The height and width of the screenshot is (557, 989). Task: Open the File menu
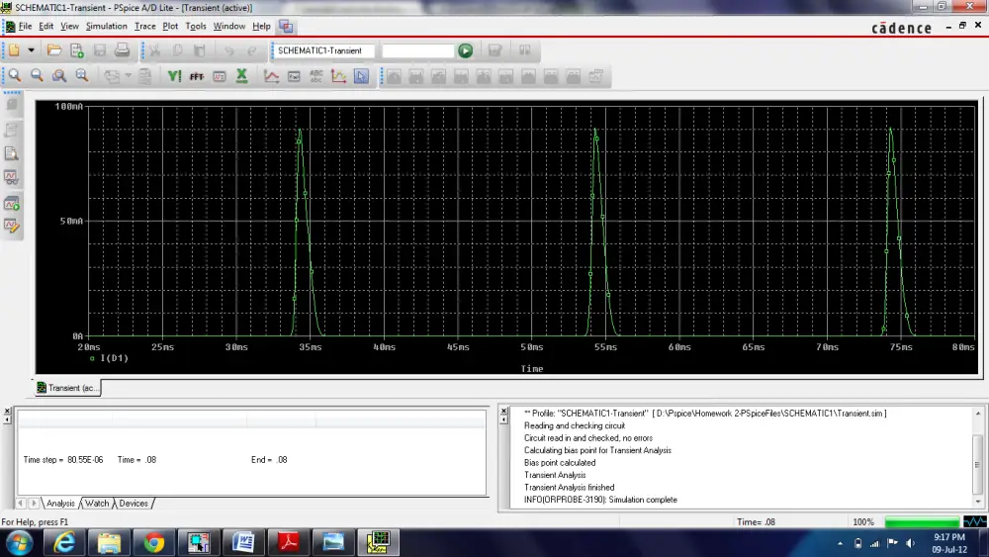click(26, 26)
